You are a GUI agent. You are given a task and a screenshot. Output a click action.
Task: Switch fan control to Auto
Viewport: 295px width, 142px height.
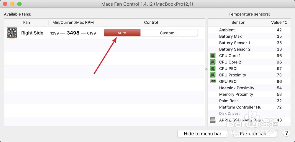[x=122, y=33]
